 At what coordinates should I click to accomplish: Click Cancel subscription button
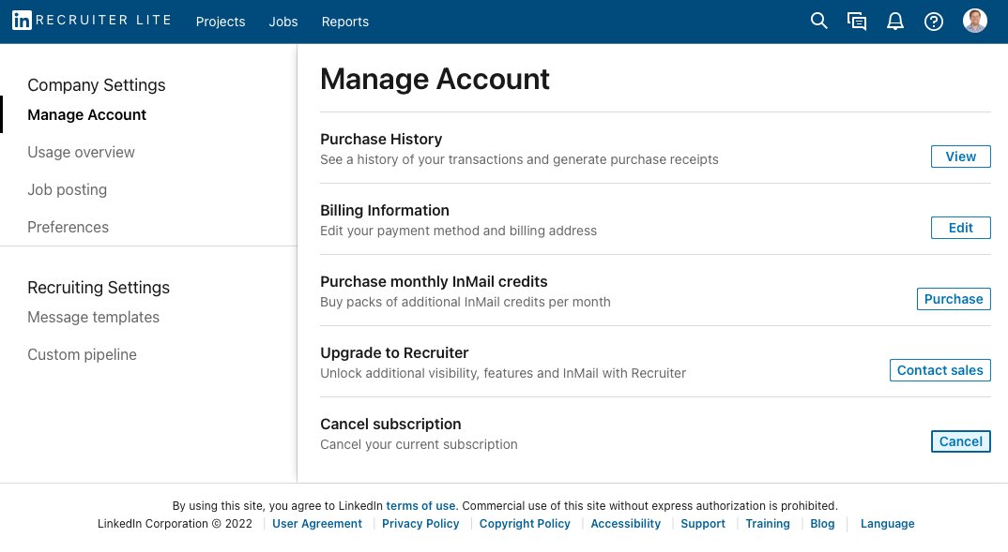coord(960,441)
